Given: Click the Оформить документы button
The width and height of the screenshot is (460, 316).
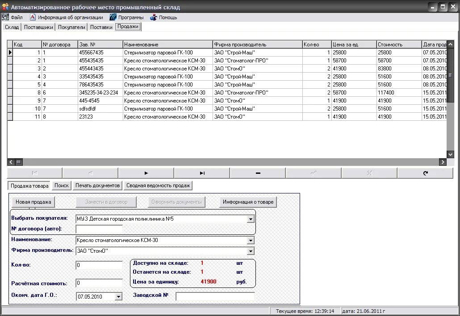Looking at the screenshot, I should pyautogui.click(x=176, y=202).
